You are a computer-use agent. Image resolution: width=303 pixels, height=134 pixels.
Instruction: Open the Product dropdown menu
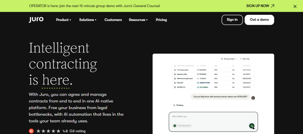(x=64, y=20)
